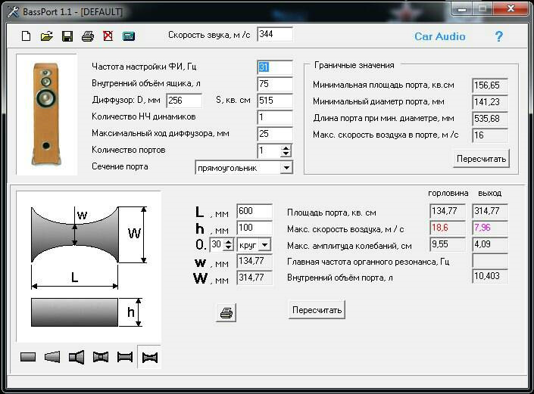Click the w, мм field showing 134,77

click(255, 261)
